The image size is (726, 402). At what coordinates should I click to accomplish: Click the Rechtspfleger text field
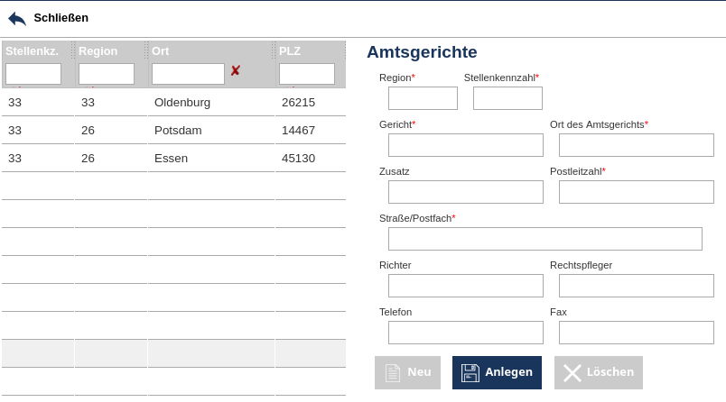coord(637,286)
